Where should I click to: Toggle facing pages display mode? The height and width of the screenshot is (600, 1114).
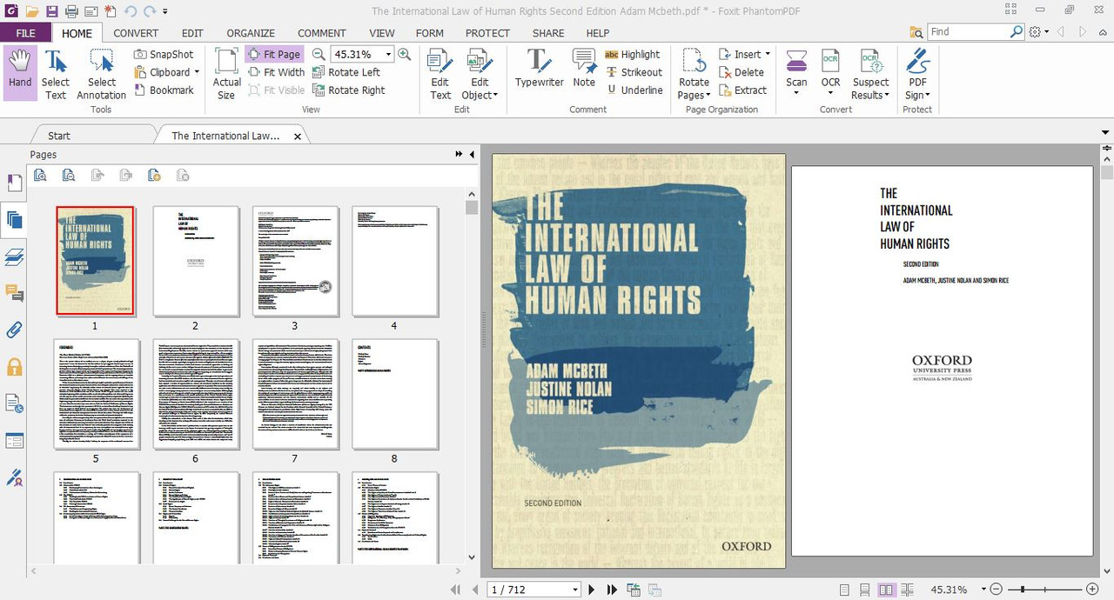tap(886, 590)
